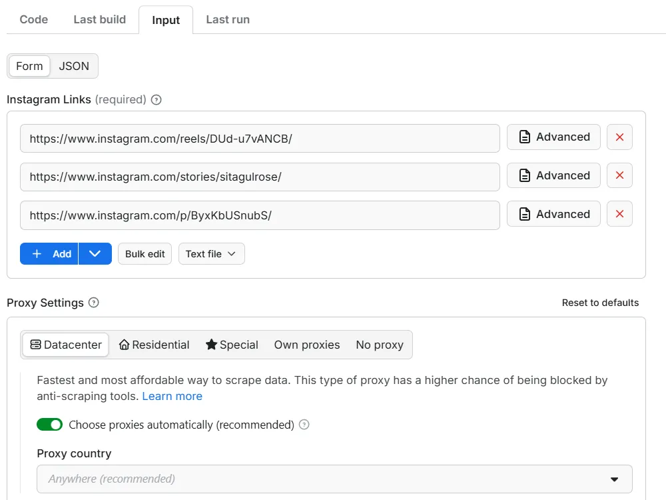Select the Datacenter proxy type

(66, 345)
